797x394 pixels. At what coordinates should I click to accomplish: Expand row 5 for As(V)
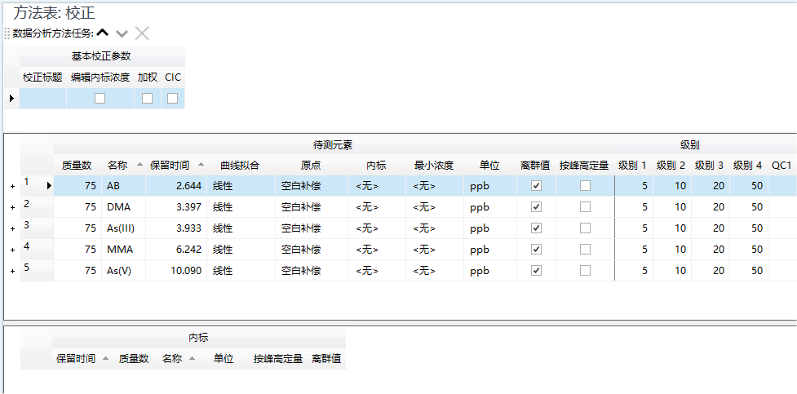coord(12,272)
